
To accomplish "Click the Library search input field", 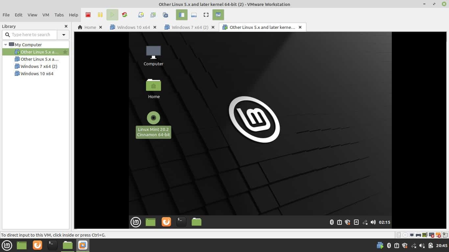I will click(30, 34).
